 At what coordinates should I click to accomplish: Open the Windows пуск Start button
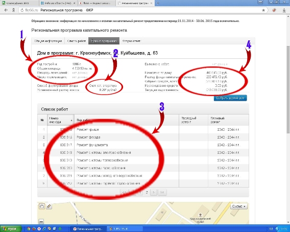[11, 229]
